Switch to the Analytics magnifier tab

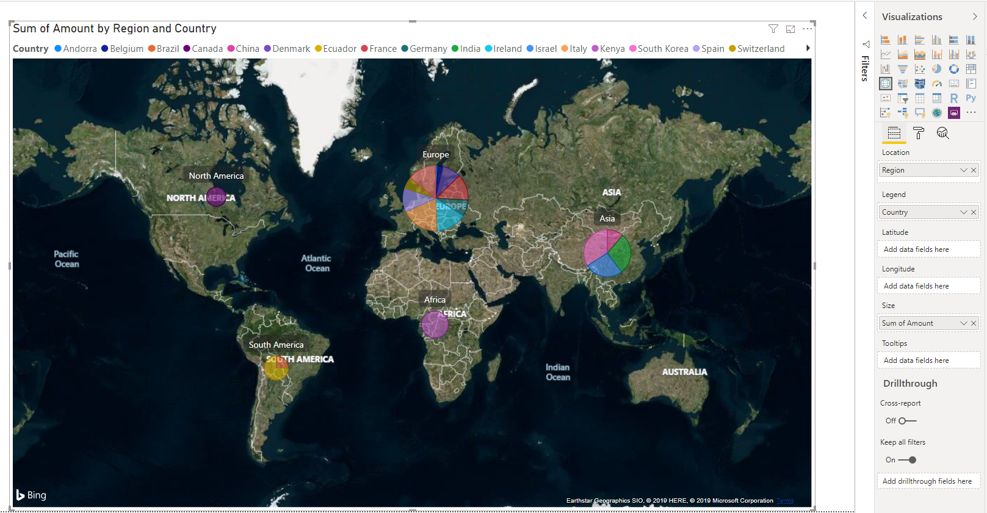(x=943, y=133)
